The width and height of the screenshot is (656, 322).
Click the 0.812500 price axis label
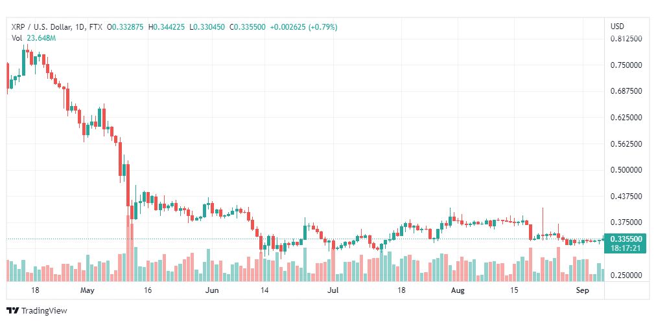click(626, 38)
